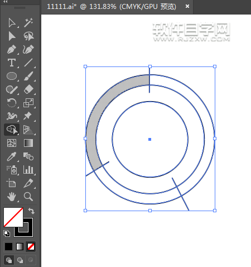Viewport: 251px width, 267px height.
Task: Select the Type tool
Action: [x=12, y=63]
